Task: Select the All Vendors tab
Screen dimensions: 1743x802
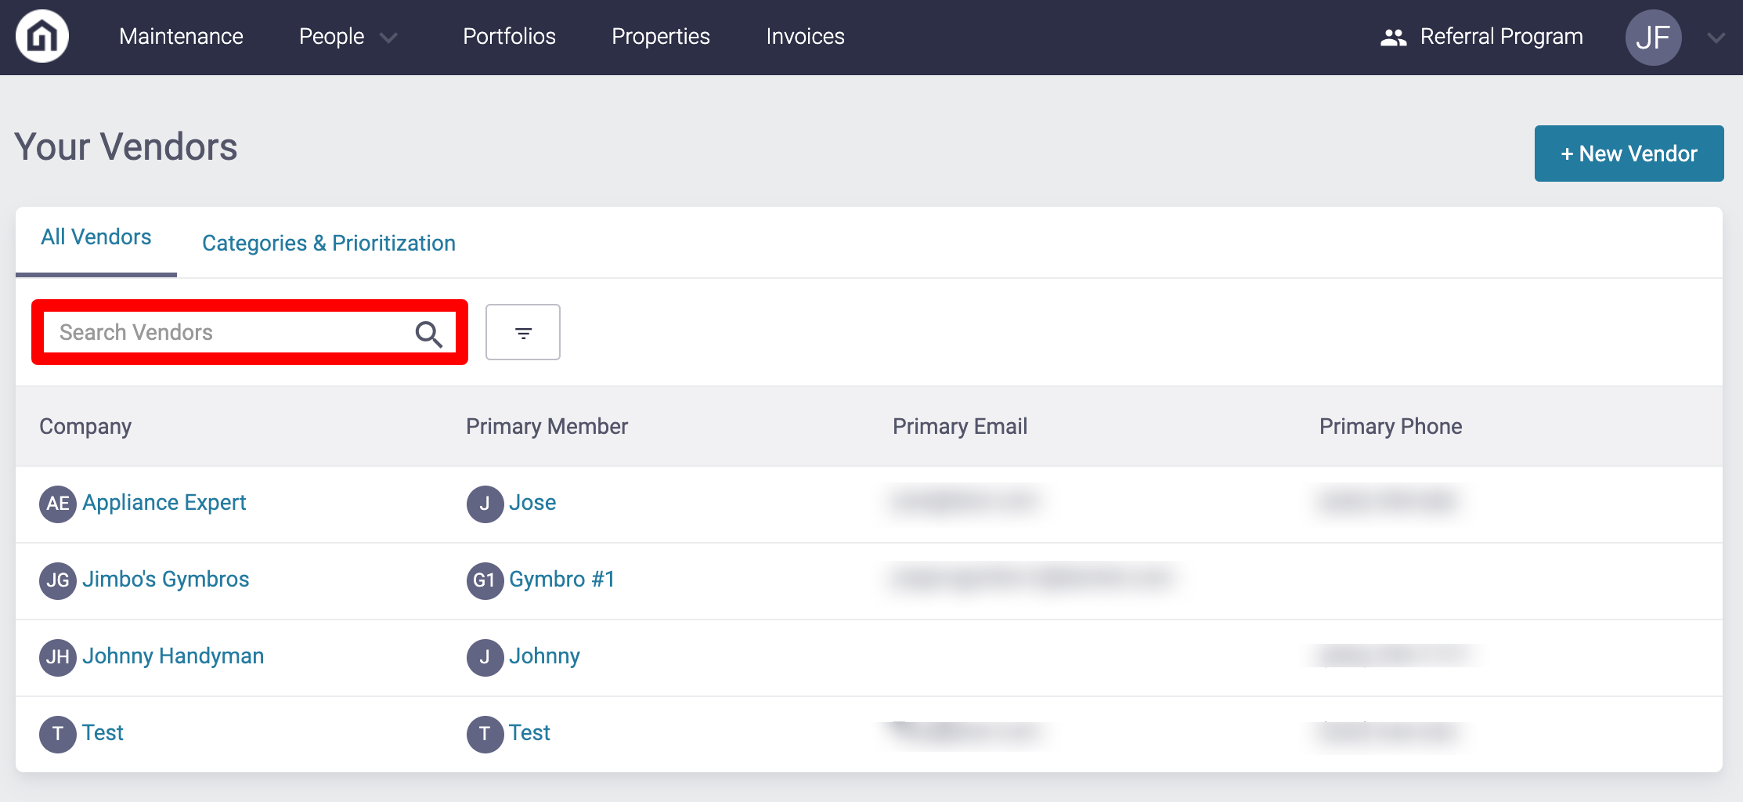Action: [x=96, y=237]
